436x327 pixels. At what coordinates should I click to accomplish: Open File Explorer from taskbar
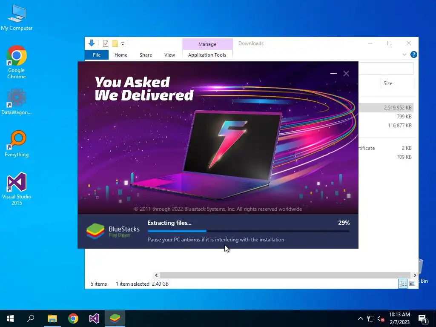click(x=52, y=318)
